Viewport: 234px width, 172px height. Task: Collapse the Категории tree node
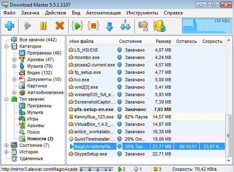6,46
